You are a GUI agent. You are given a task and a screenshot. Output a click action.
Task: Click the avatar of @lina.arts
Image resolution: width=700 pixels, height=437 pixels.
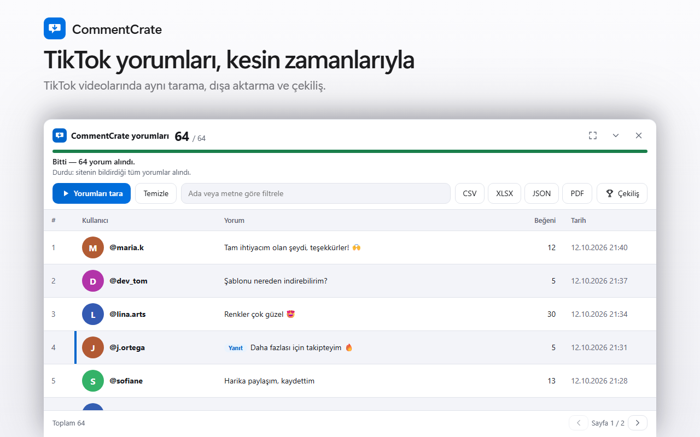coord(93,314)
